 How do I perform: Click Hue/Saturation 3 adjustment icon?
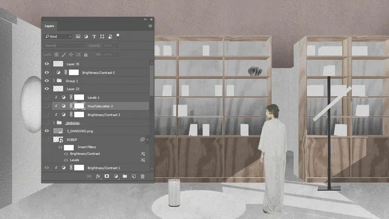[64, 106]
